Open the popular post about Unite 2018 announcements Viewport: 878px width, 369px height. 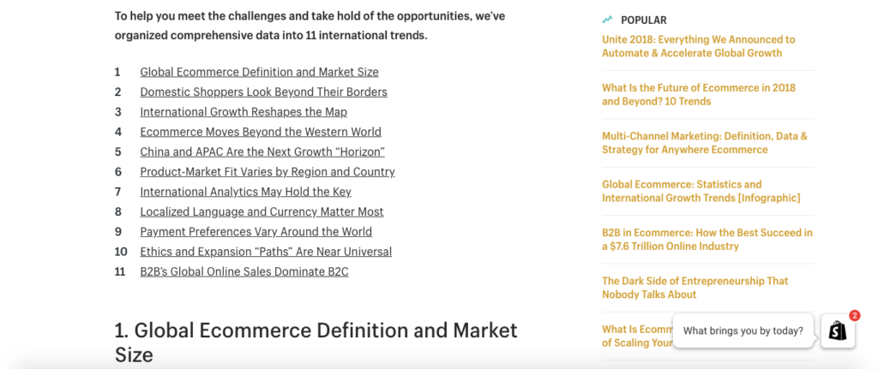click(x=699, y=46)
